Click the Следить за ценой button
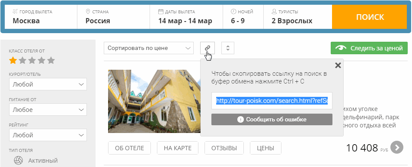412x167 pixels. tap(369, 48)
